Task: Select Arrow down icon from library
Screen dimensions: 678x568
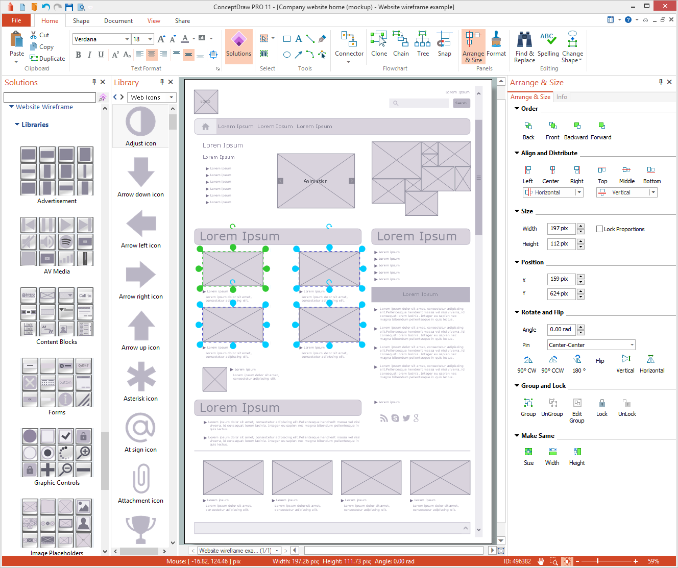Action: [141, 172]
